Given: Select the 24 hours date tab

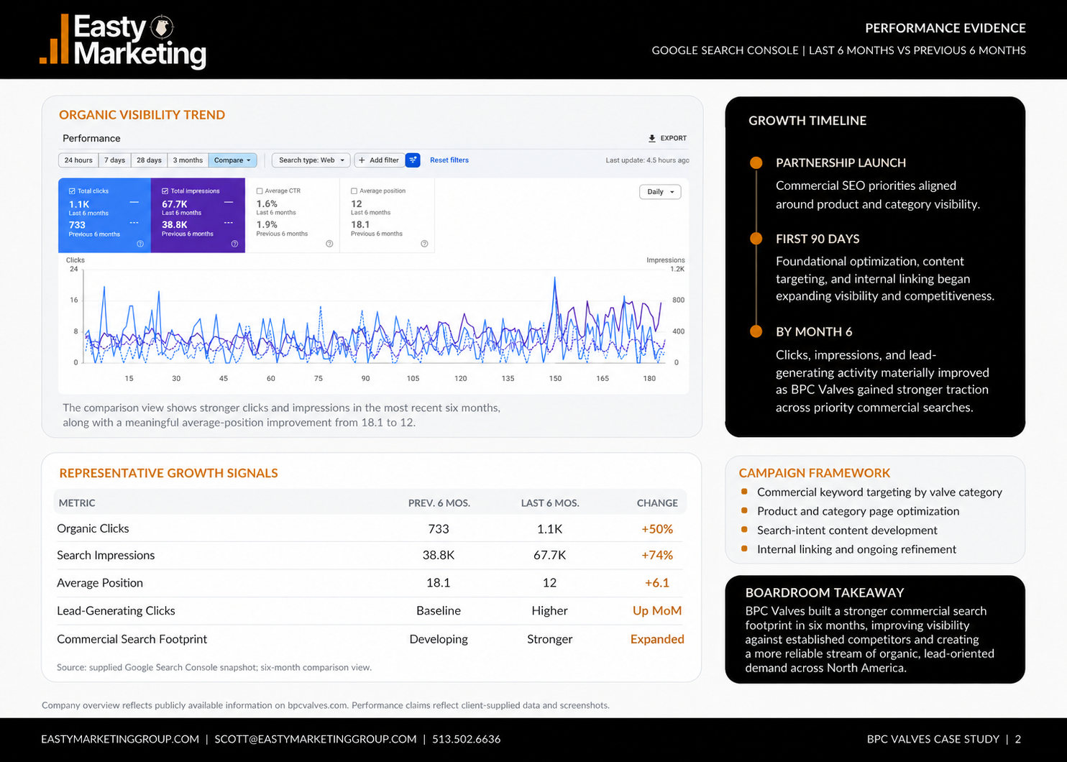Looking at the screenshot, I should tap(78, 160).
